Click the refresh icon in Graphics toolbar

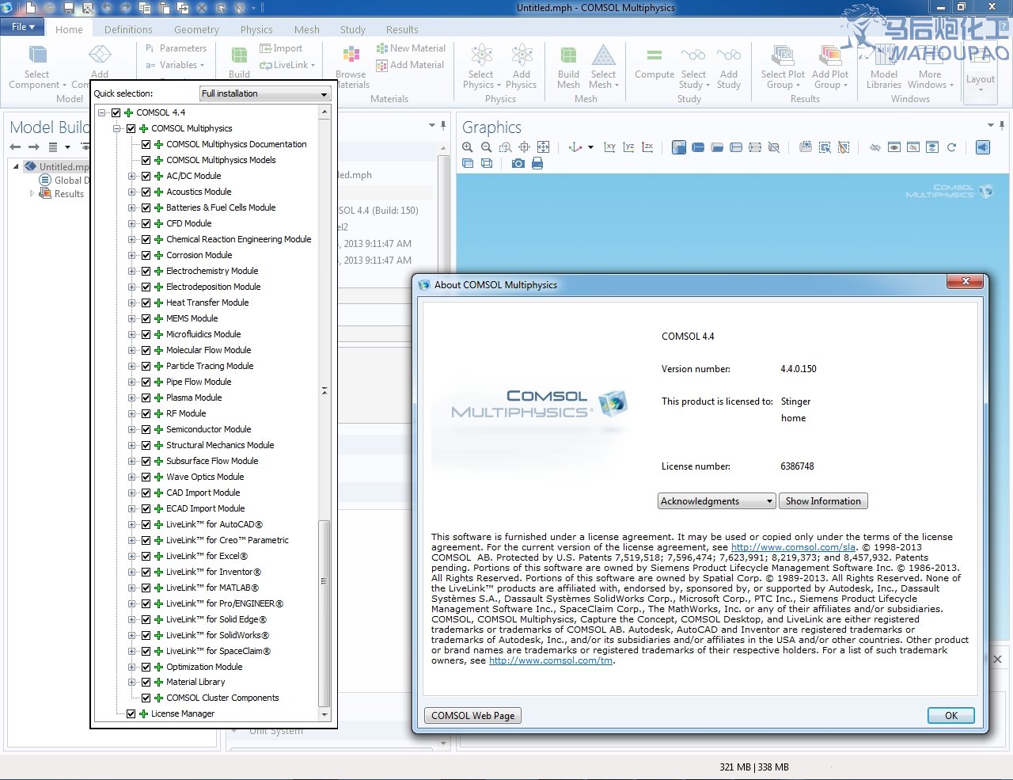pos(951,147)
